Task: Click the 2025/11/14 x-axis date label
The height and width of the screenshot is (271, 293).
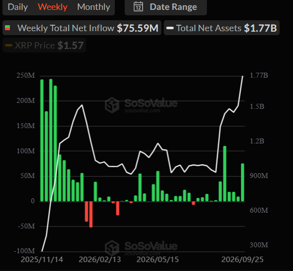Action: 42,260
